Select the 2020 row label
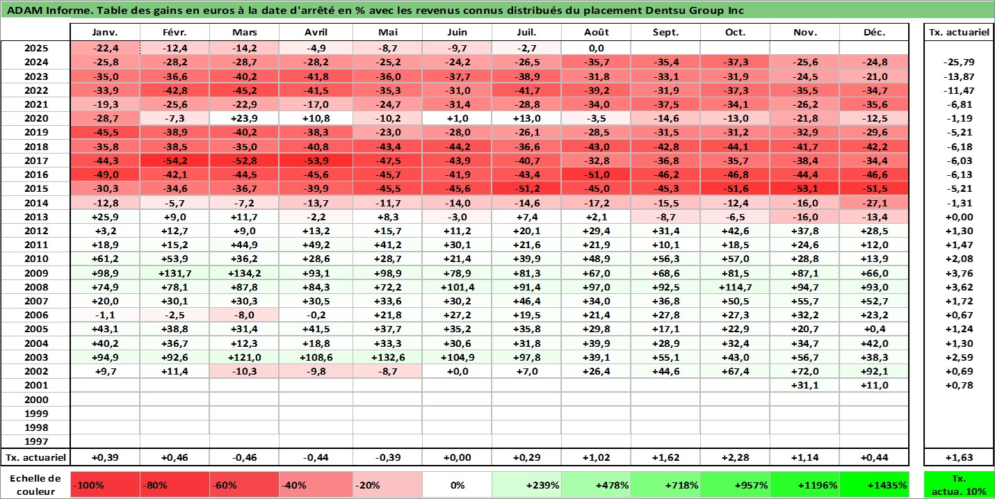 click(35, 118)
